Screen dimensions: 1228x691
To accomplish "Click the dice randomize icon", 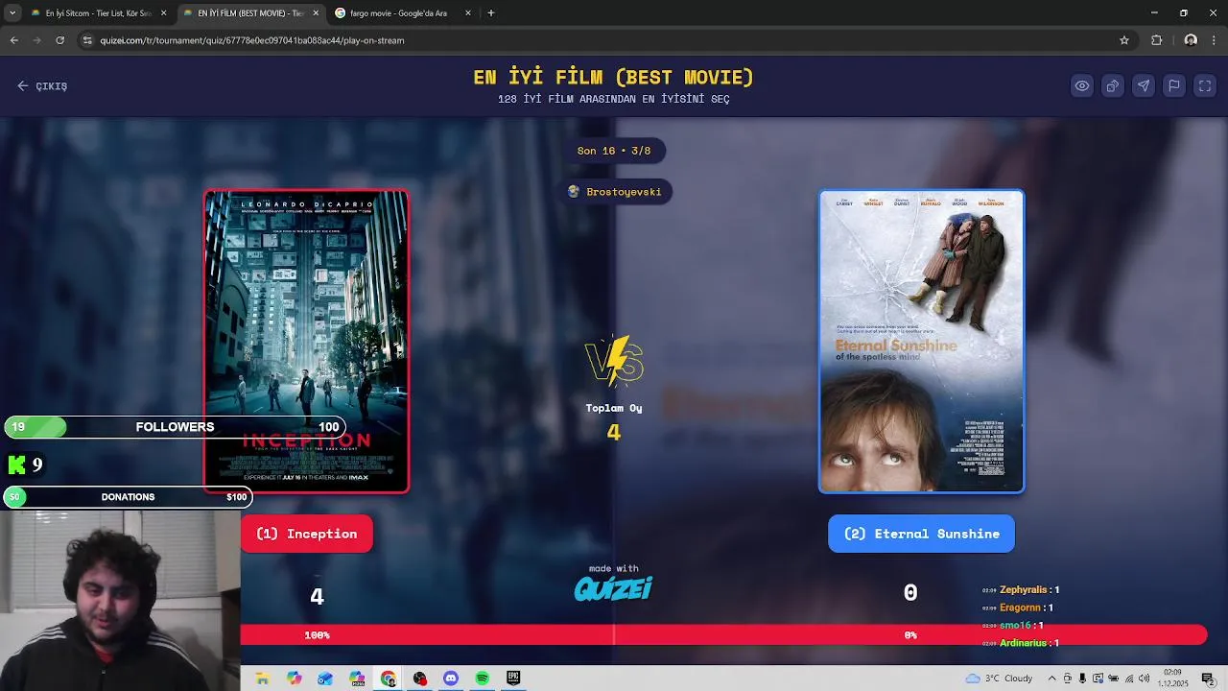I will 1113,86.
